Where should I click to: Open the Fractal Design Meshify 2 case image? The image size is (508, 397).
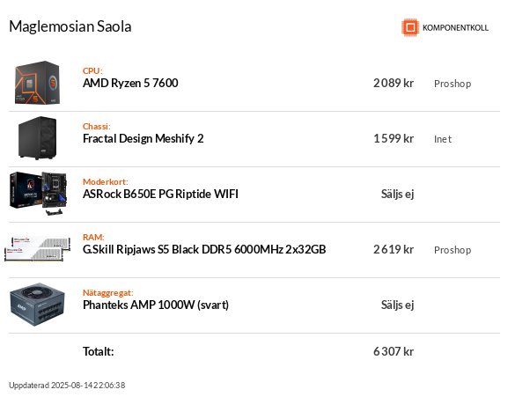tap(37, 138)
